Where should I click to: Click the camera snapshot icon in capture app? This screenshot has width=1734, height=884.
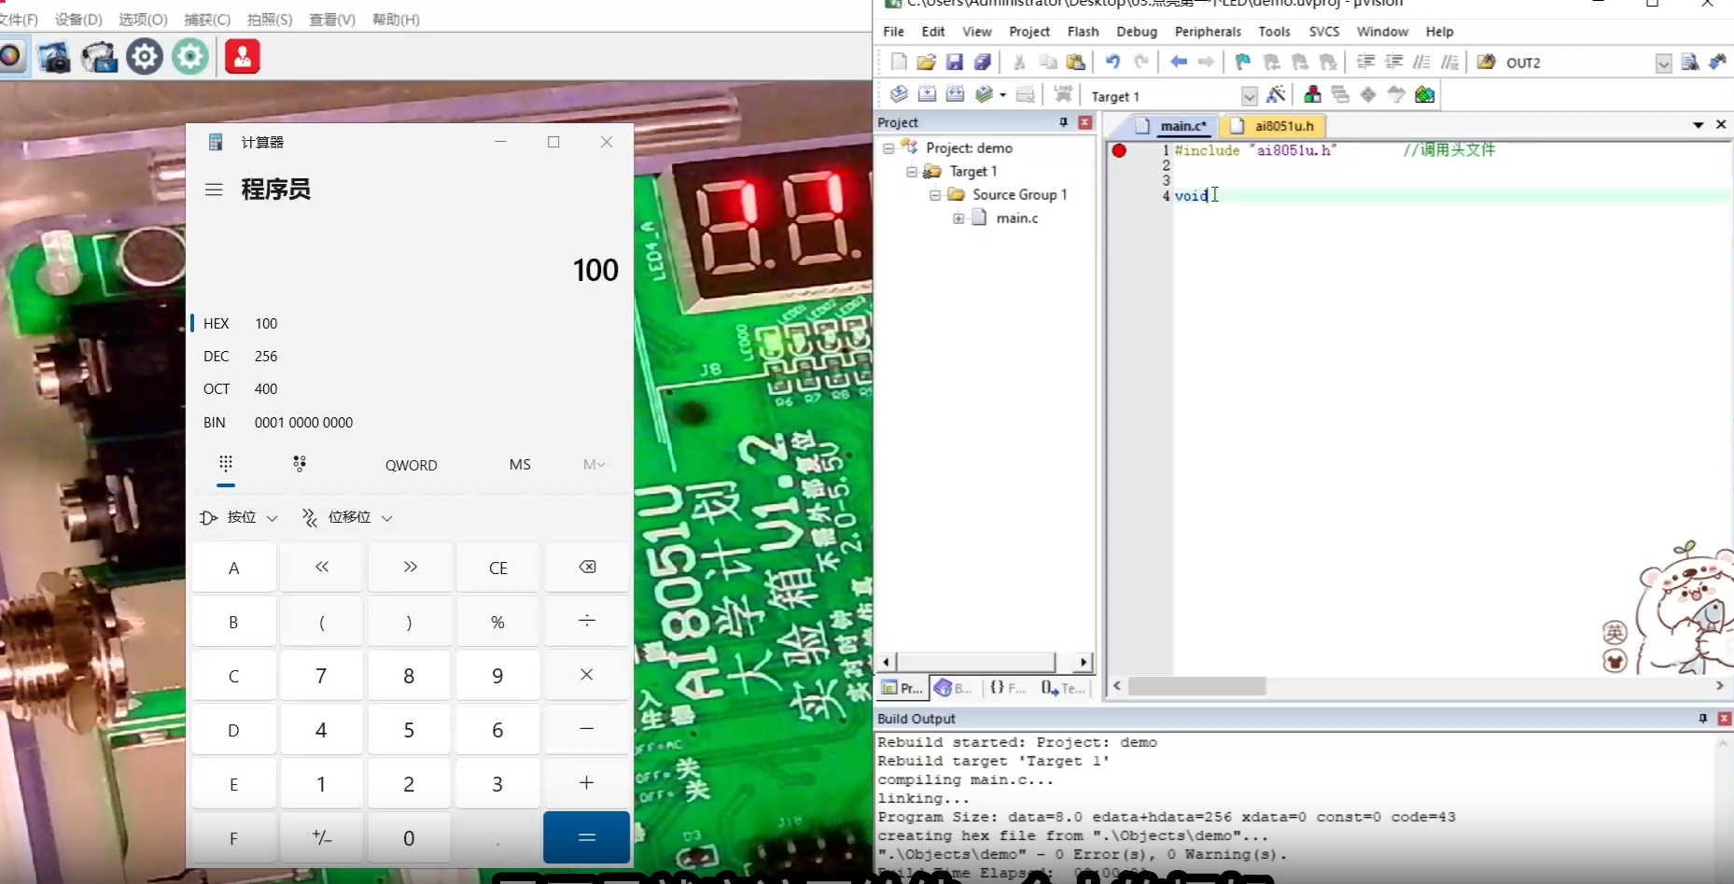54,57
